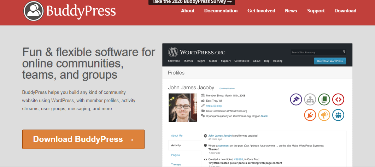Select the Activity profile tab
This screenshot has width=375, height=167.
pos(176,145)
